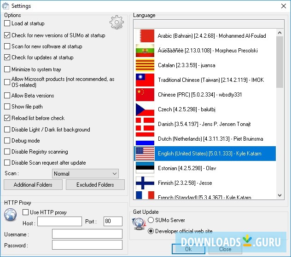Viewport: 291px width, 257px height.
Task: Select the Netherlands flag icon
Action: (x=145, y=139)
